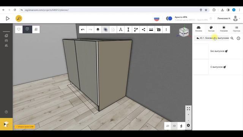Open the yellow magnifier search button
243x137 pixels.
click(19, 19)
